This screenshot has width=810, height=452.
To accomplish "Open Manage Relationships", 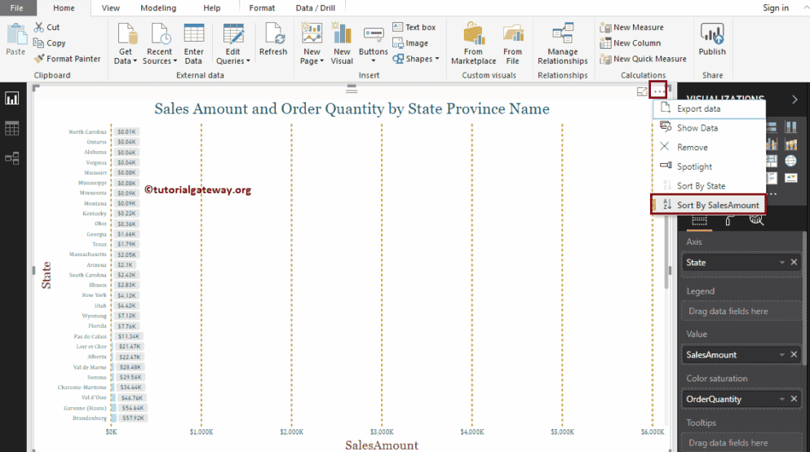I will (x=563, y=44).
